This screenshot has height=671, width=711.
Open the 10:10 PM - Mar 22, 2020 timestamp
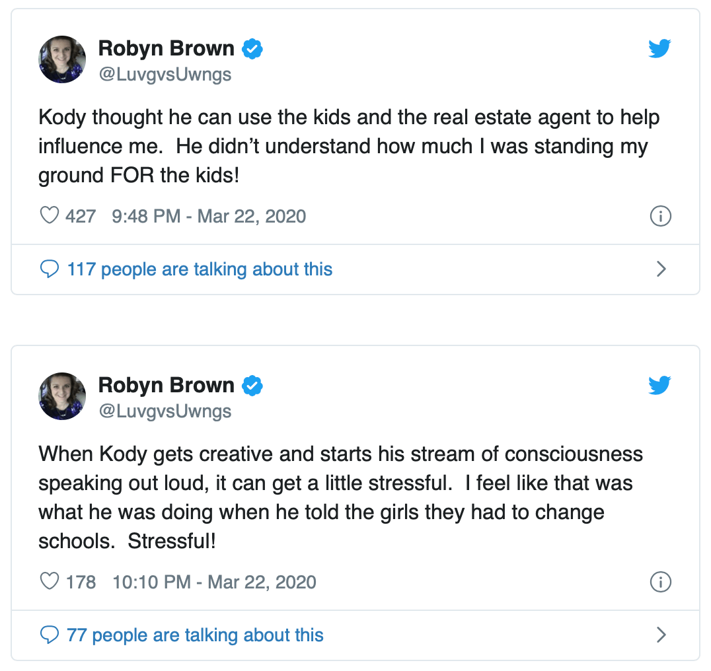[214, 582]
